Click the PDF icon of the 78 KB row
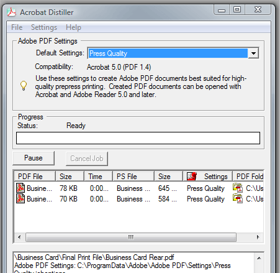280x273 pixels. click(x=20, y=188)
